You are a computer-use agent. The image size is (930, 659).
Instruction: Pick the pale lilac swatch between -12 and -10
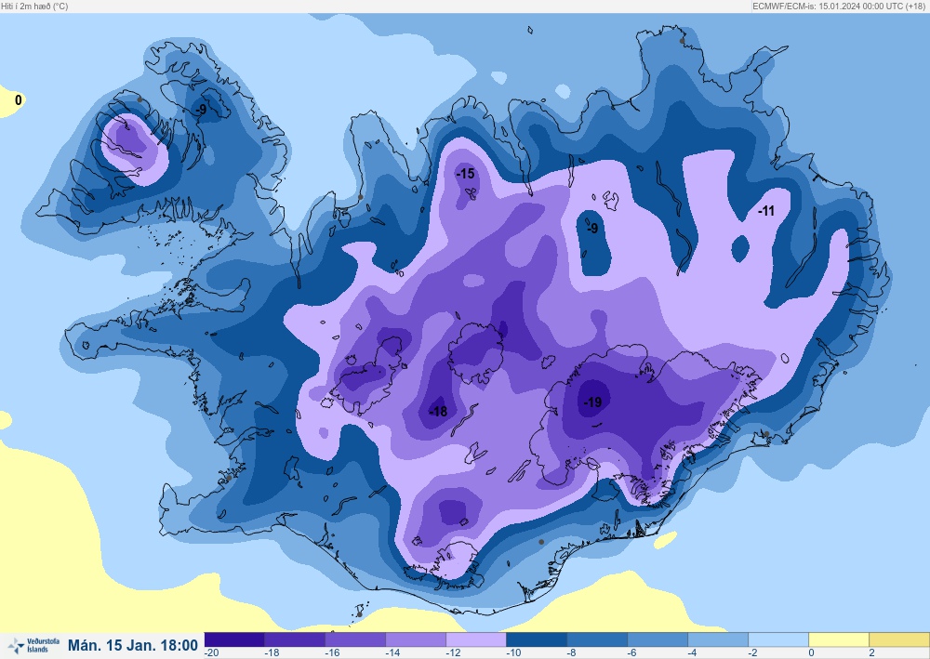tap(476, 639)
